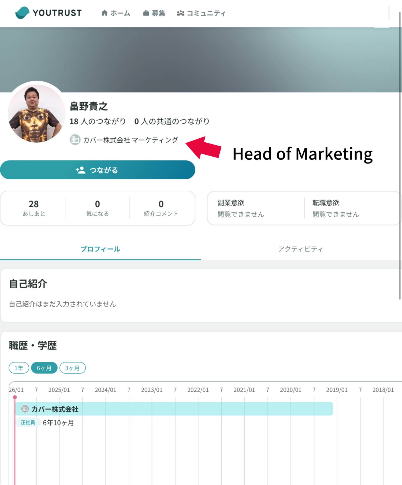Screen dimensions: 402x485
Task: Switch to the アクティビティ tab
Action: click(301, 249)
